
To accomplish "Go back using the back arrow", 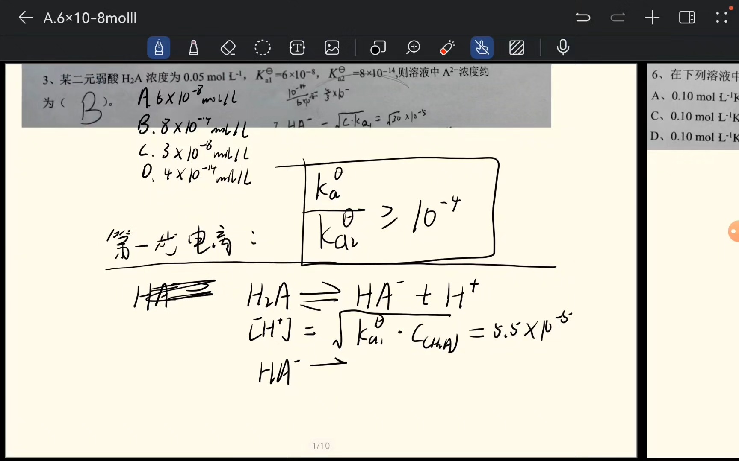I will tap(26, 18).
